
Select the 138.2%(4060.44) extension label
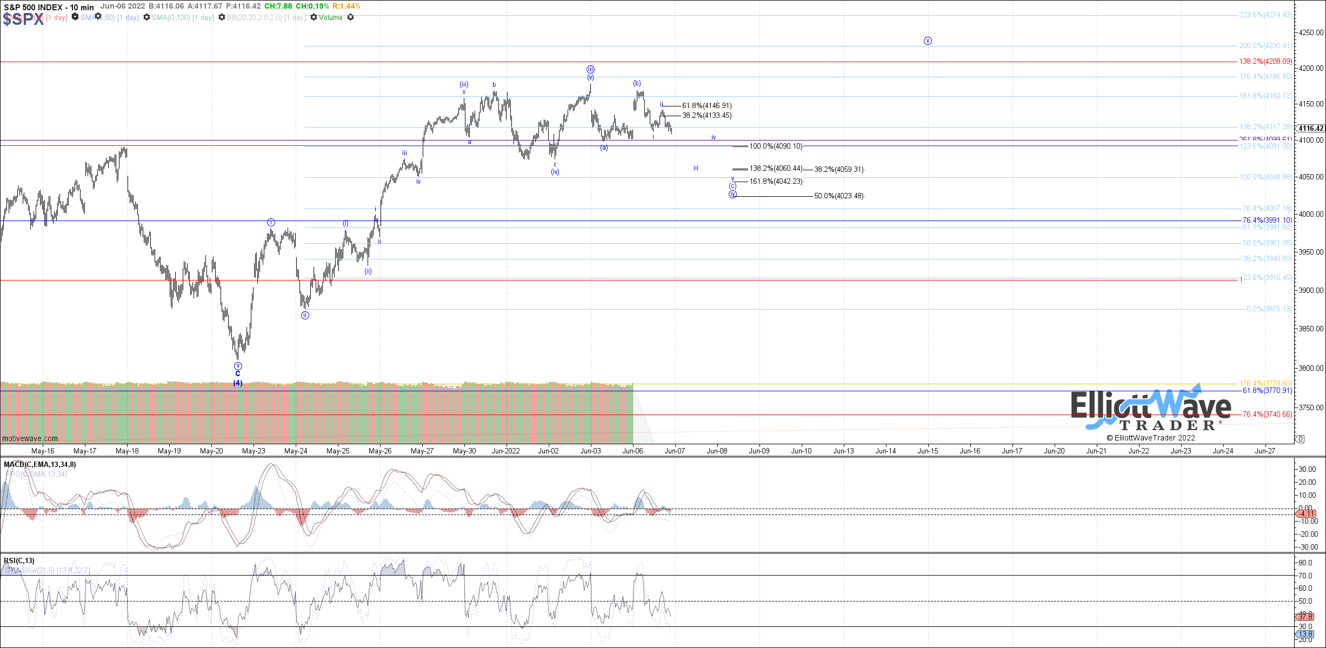tap(776, 169)
